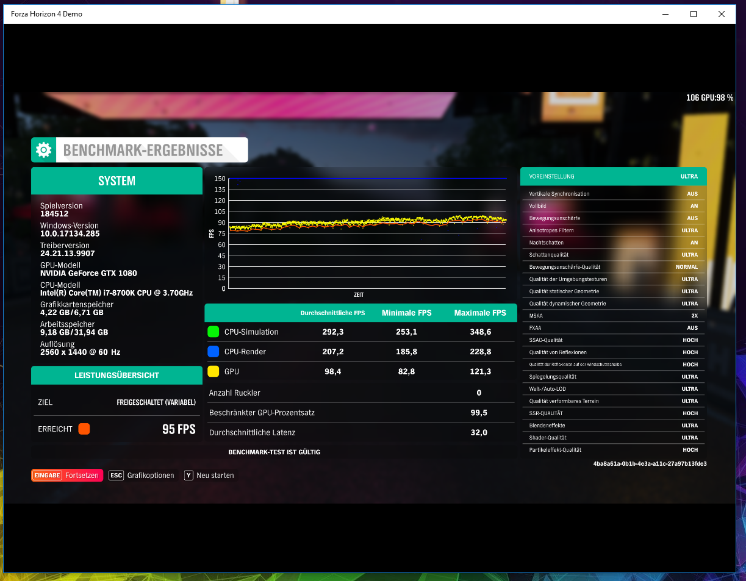Image resolution: width=746 pixels, height=581 pixels.
Task: Open Grafikoptionen
Action: click(151, 476)
